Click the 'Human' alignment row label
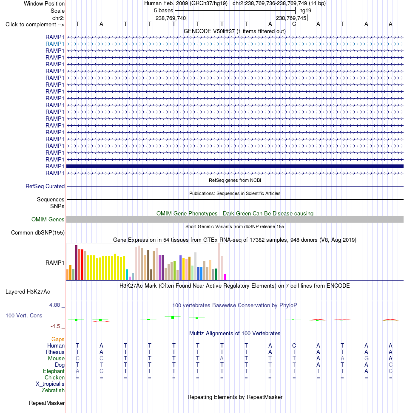 56,345
